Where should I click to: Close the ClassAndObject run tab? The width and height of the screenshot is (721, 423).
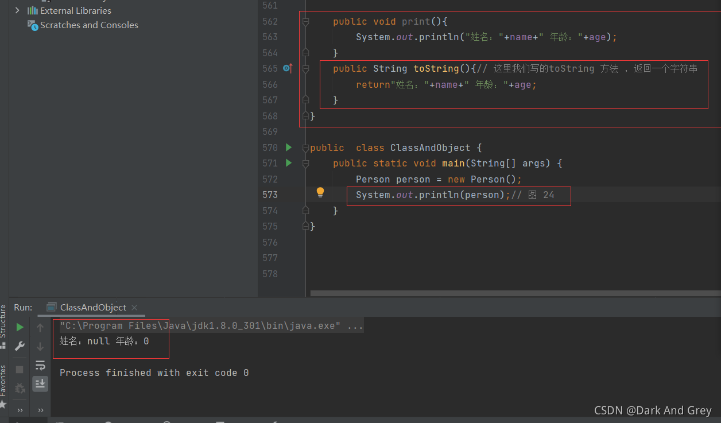click(x=134, y=308)
